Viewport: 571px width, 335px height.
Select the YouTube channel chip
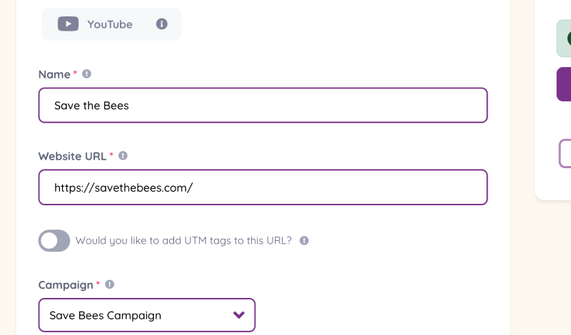pyautogui.click(x=111, y=24)
